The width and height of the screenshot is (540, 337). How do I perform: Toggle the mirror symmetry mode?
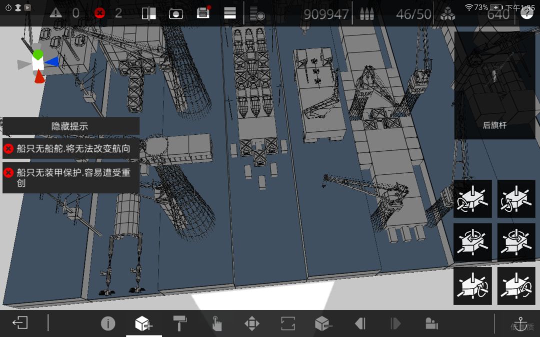[149, 13]
